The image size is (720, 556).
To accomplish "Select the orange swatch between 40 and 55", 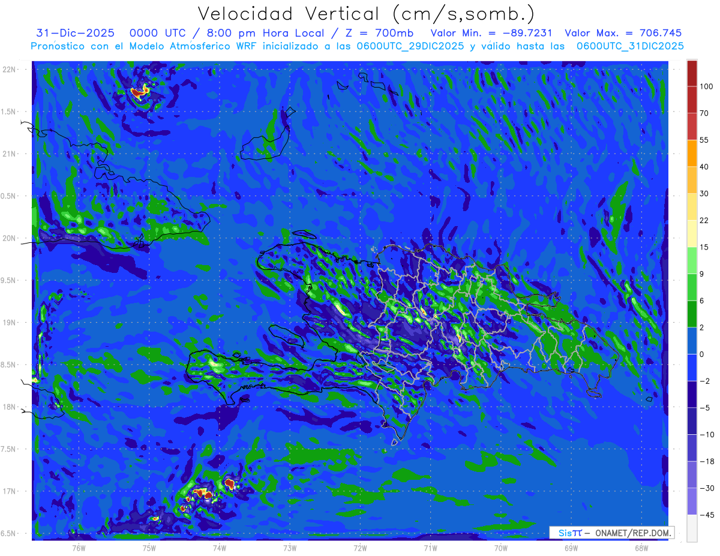I will [x=692, y=153].
